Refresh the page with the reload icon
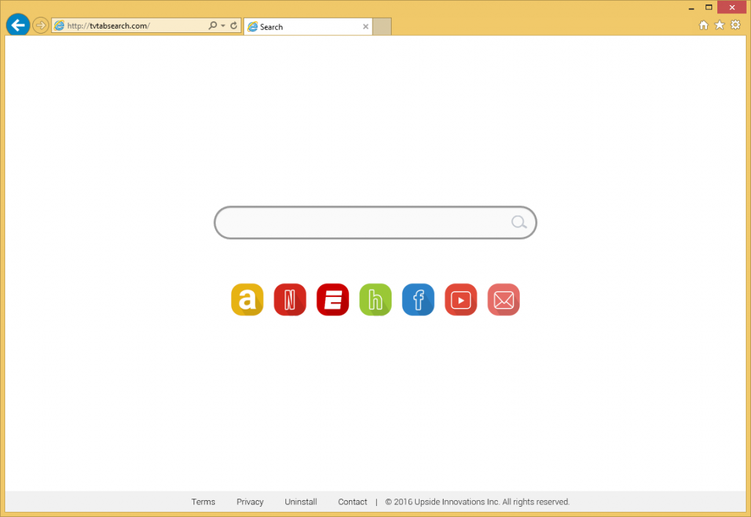Screen dimensions: 751x517 pos(234,26)
